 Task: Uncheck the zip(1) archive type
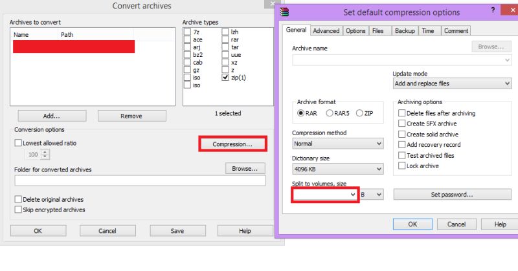click(225, 77)
